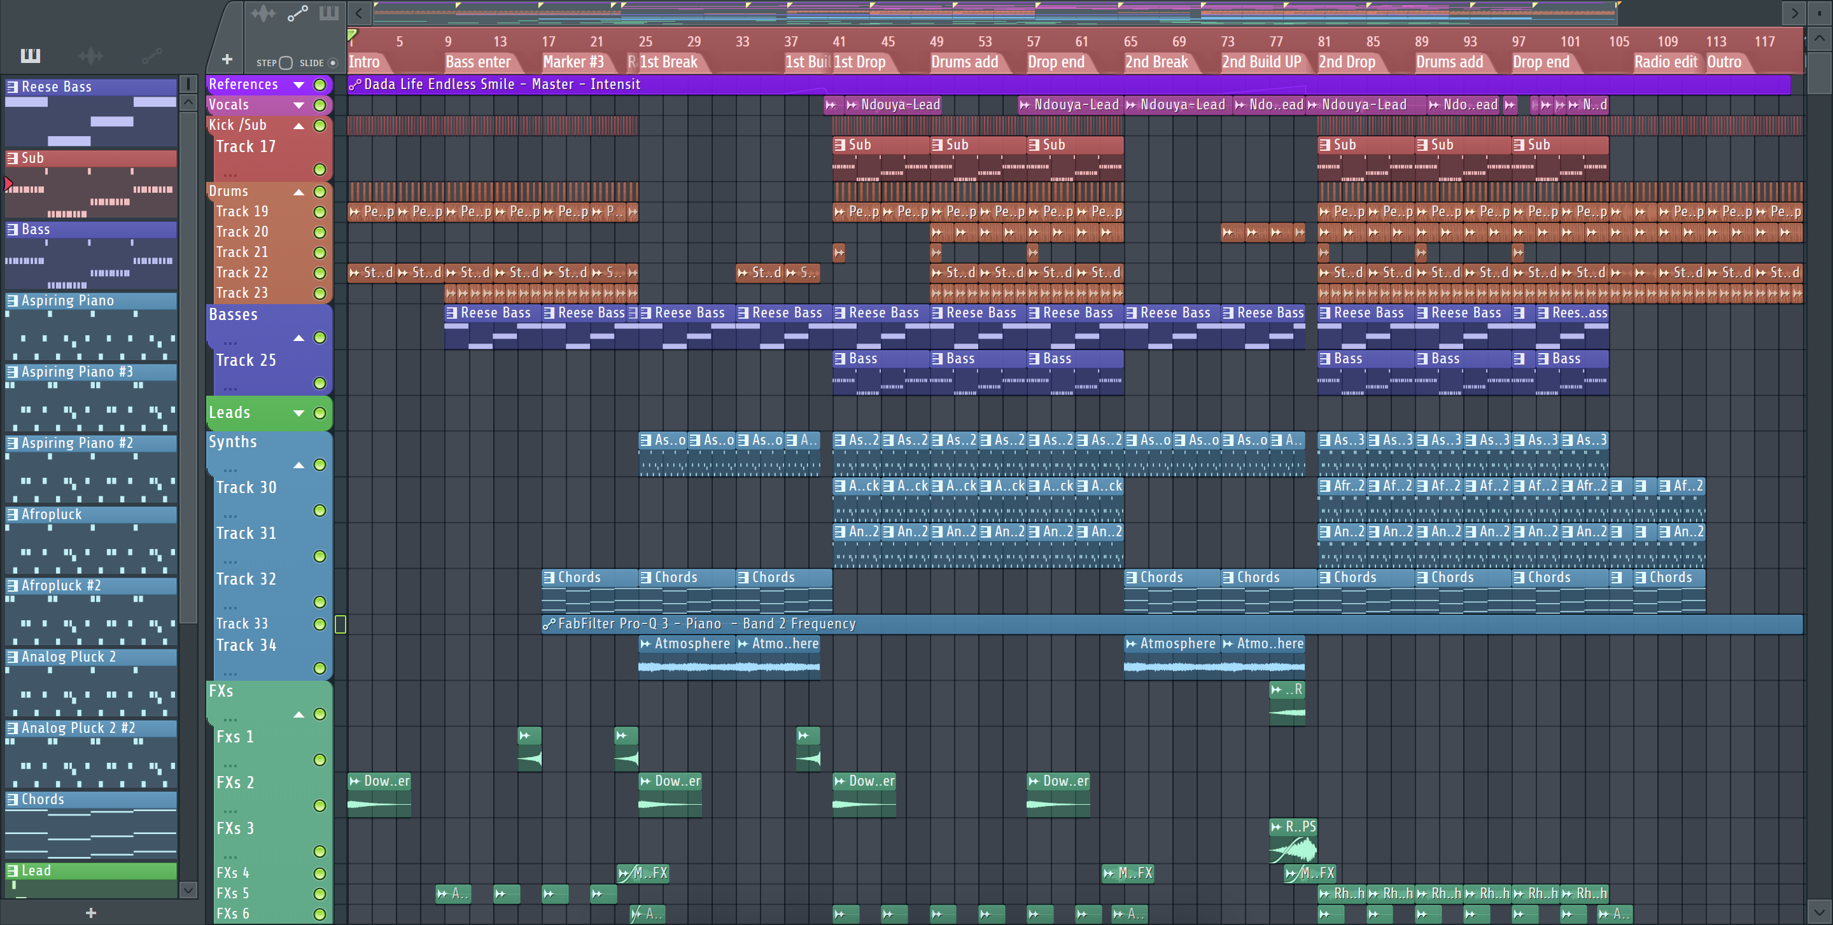Image resolution: width=1833 pixels, height=925 pixels.
Task: Collapse the Vocals group arrow
Action: (x=299, y=105)
